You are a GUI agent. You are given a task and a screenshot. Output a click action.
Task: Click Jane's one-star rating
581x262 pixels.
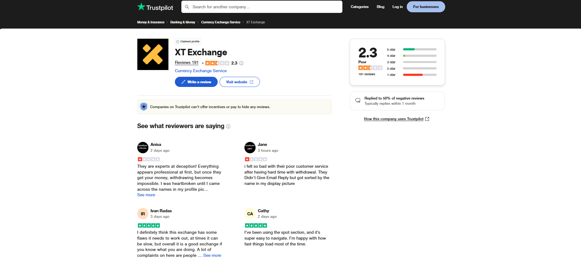point(256,159)
